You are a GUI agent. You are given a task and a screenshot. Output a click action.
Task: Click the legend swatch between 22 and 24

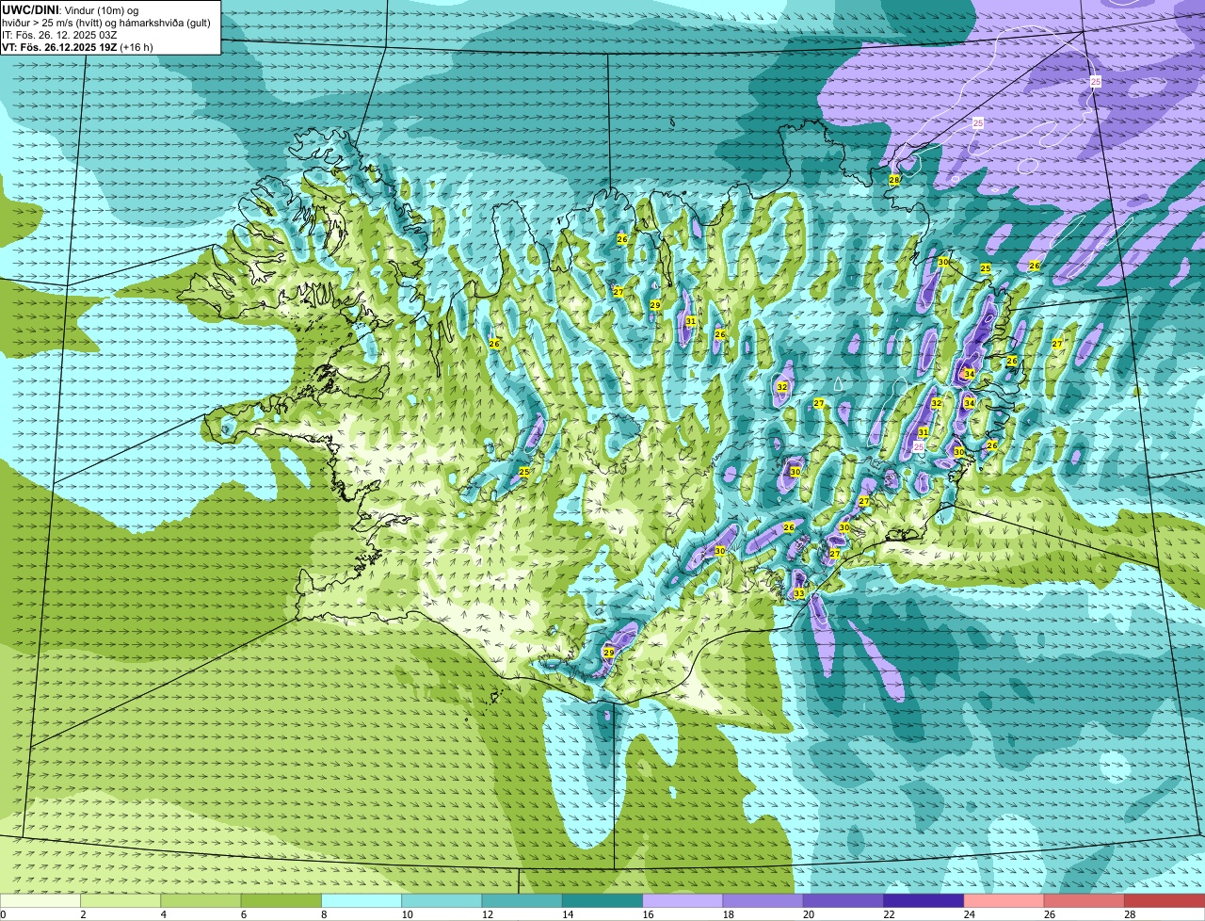point(924,901)
